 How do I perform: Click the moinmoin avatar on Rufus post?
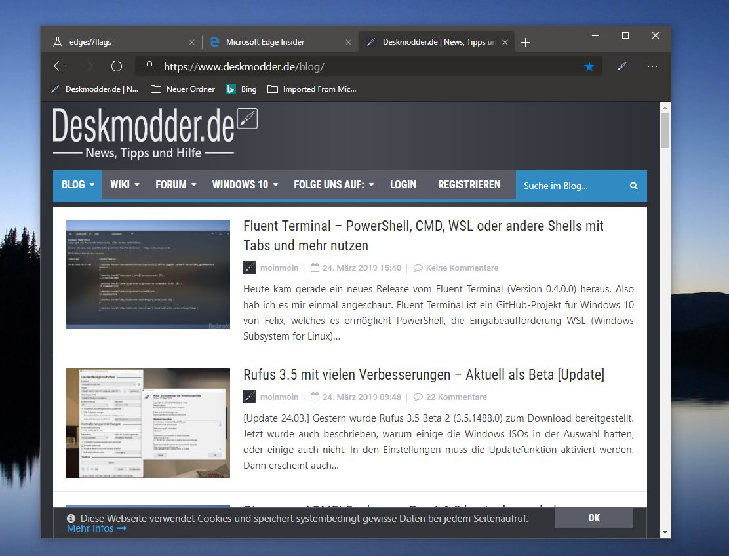coord(250,397)
